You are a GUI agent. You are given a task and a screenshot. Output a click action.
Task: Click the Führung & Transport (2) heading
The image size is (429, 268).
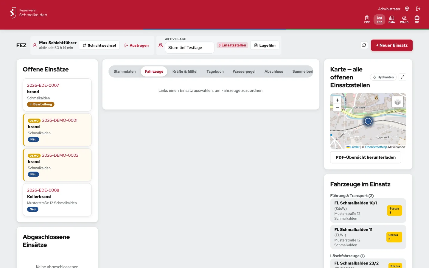pyautogui.click(x=352, y=196)
